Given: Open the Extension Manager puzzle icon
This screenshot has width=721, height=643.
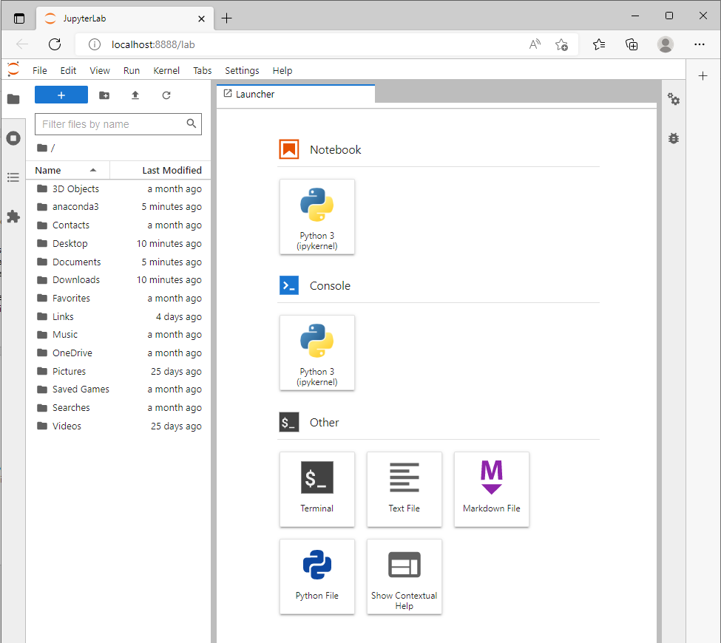Looking at the screenshot, I should (13, 217).
